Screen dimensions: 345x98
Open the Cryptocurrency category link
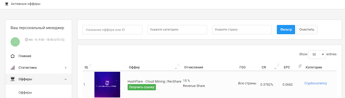click(316, 83)
